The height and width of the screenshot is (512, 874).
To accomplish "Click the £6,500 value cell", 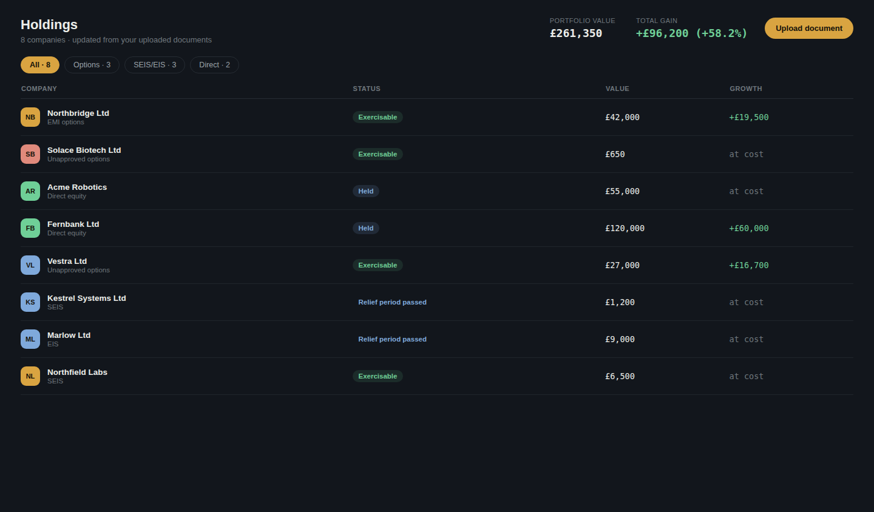I will [x=620, y=376].
